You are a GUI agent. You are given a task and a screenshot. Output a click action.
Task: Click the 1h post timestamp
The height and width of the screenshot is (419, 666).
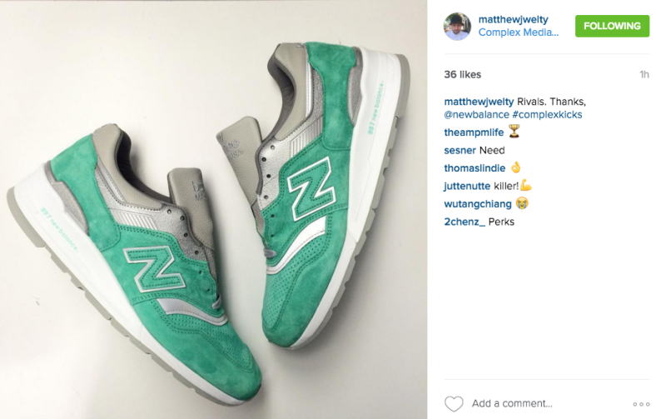tap(644, 75)
